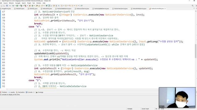Open the Declaration view tab
Image resolution: width=197 pixels, height=110 pixels.
tap(20, 92)
